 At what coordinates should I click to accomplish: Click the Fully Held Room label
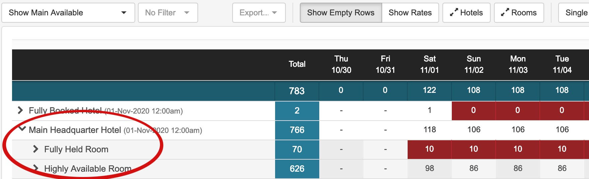click(x=76, y=149)
